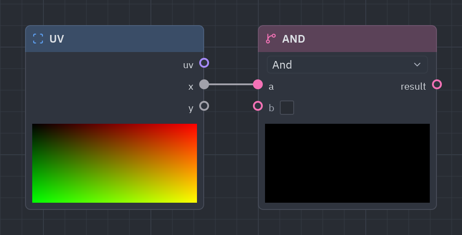The image size is (462, 235).
Task: Click the result output socket
Action: point(437,84)
